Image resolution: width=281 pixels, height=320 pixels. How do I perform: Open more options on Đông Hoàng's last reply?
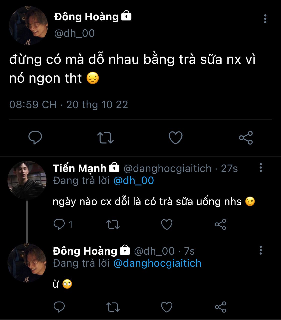pyautogui.click(x=261, y=250)
